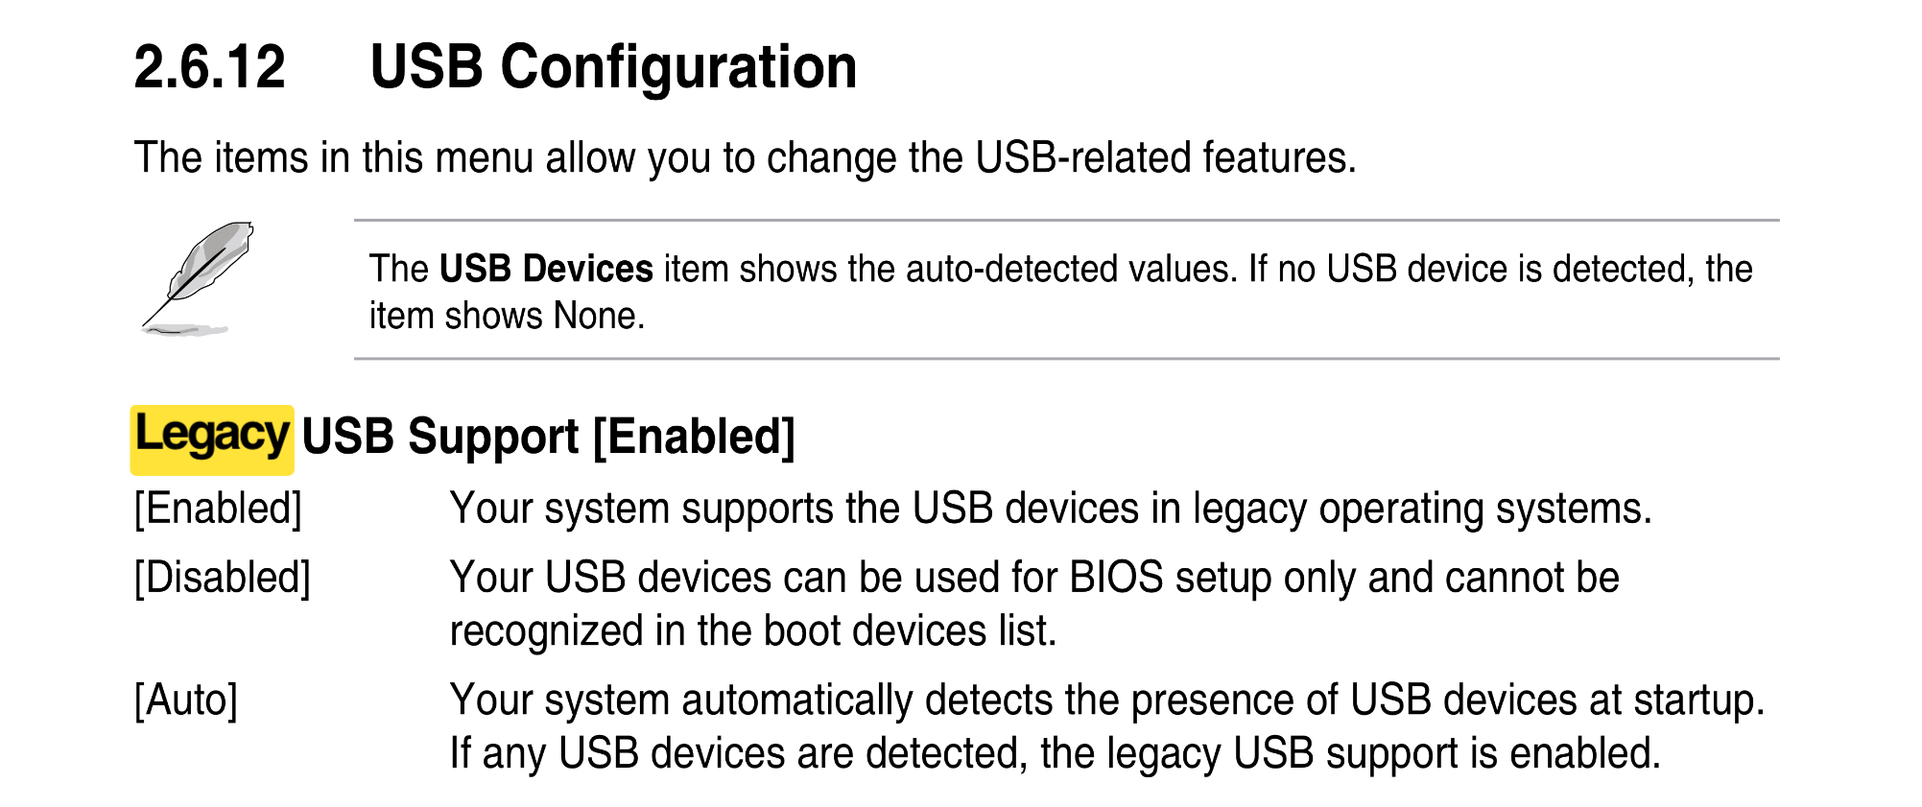Click the [Disabled] option label

coord(223,578)
